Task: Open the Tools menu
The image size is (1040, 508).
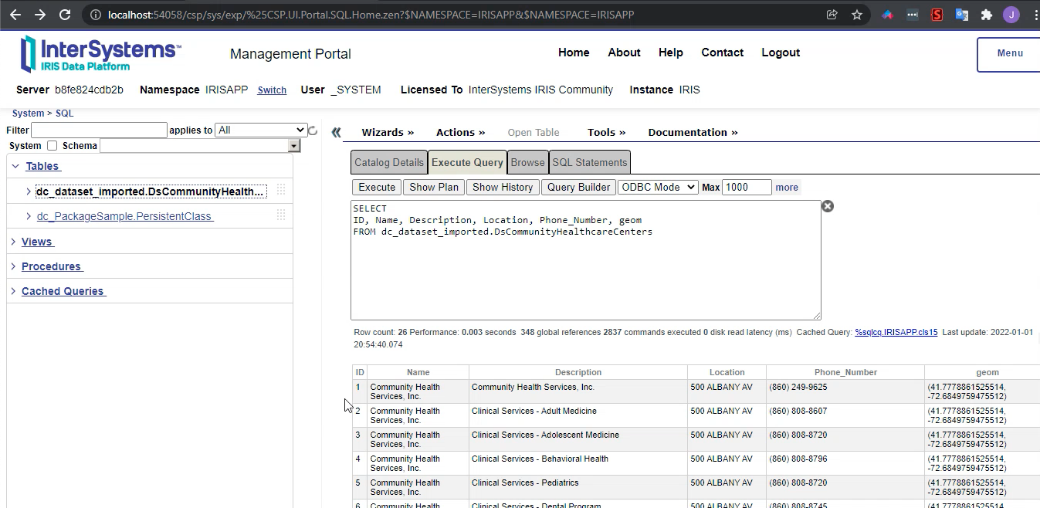Action: point(607,132)
